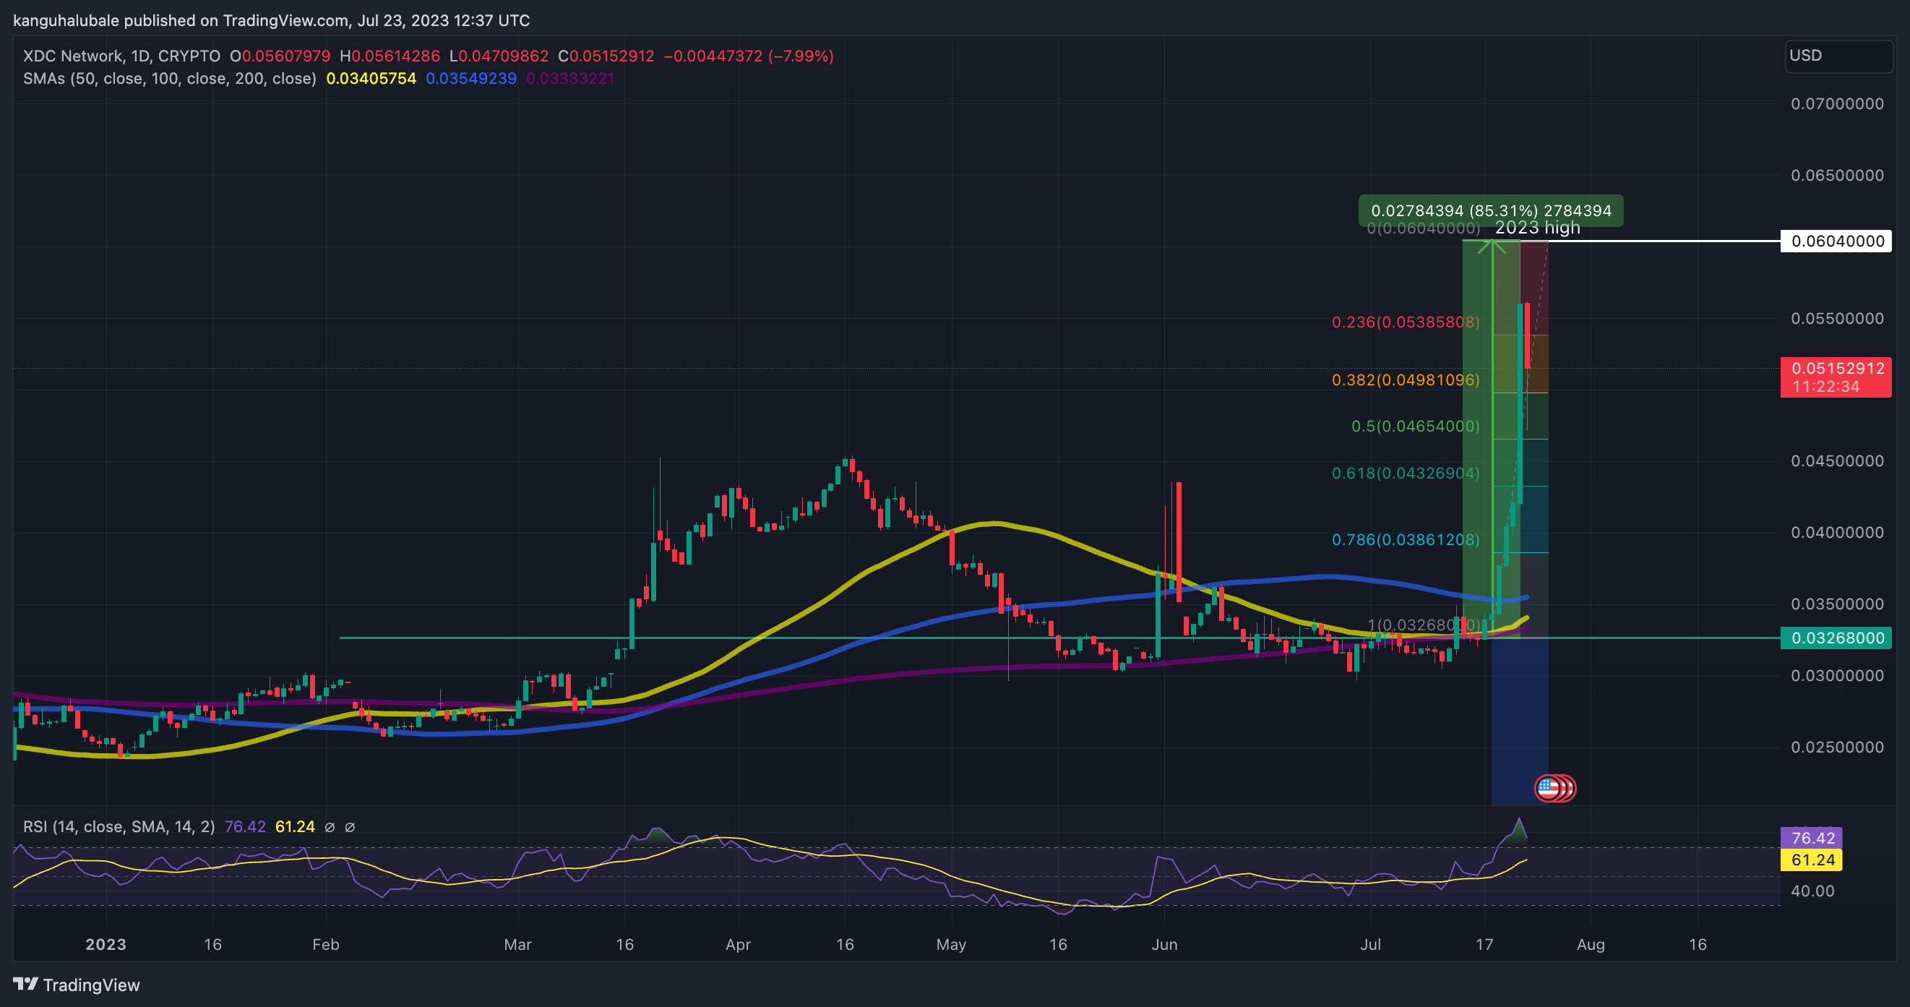Click the 0(0.06040000) Fibonacci level label
Viewport: 1910px width, 1007px height.
coord(1424,228)
